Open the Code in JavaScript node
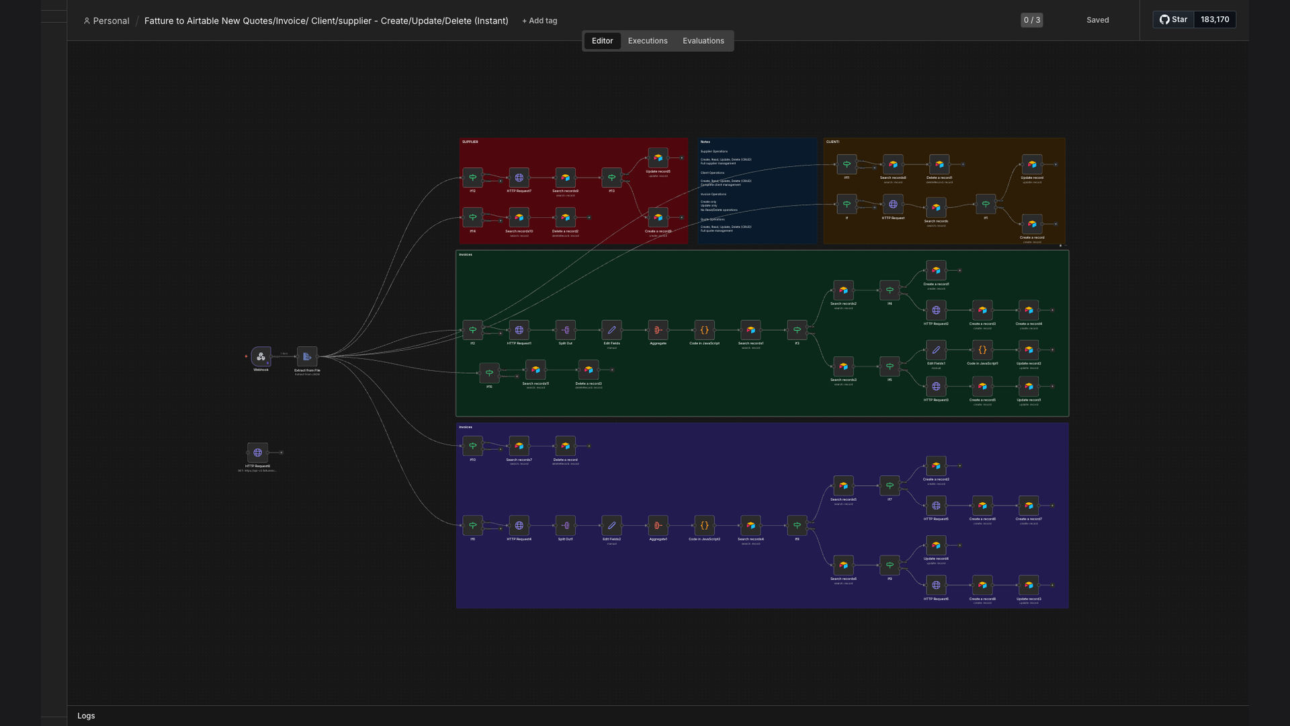The height and width of the screenshot is (726, 1290). [704, 330]
